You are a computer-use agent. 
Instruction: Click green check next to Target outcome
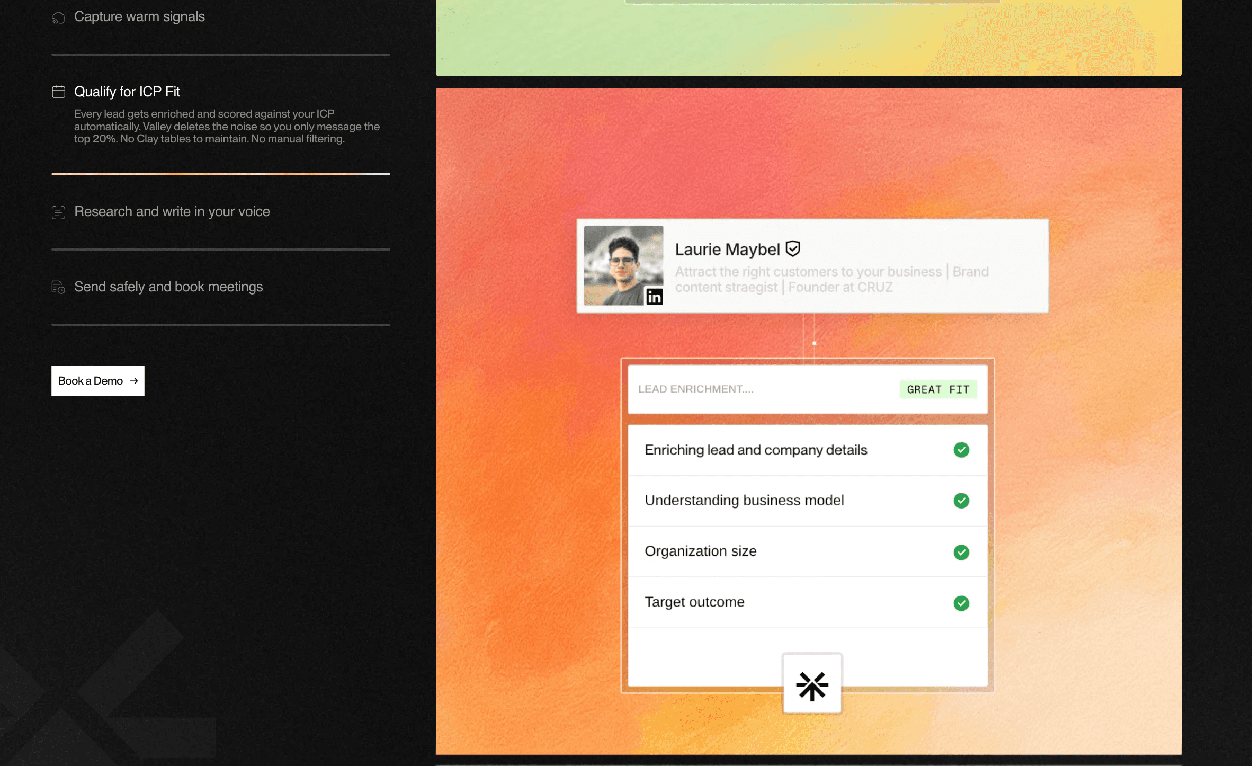point(961,603)
